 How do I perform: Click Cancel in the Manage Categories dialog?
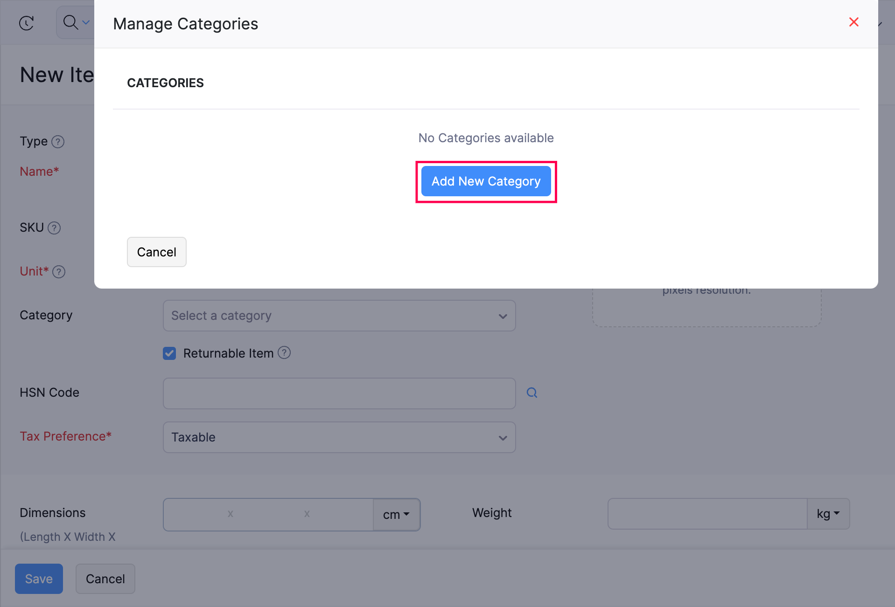[156, 252]
